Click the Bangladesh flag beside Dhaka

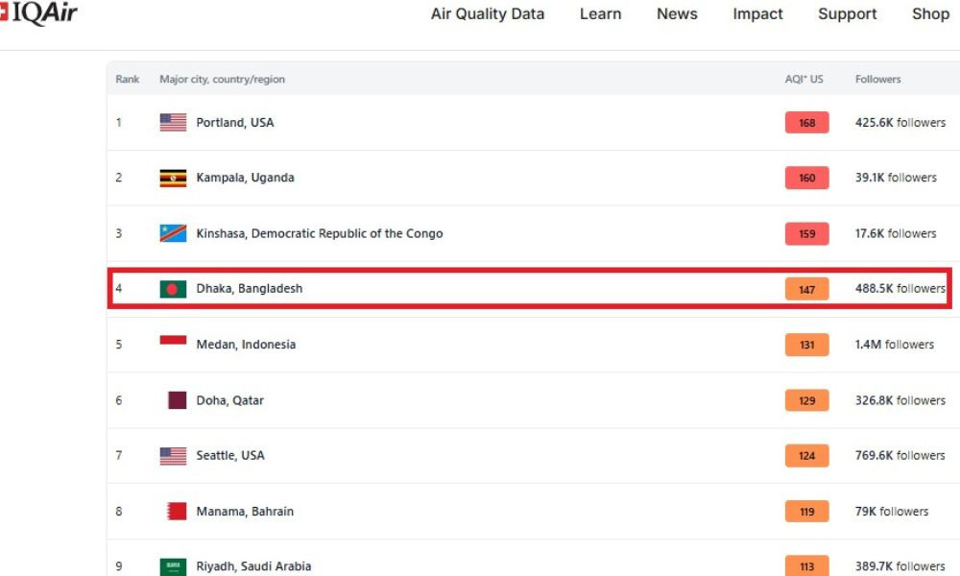pos(173,289)
